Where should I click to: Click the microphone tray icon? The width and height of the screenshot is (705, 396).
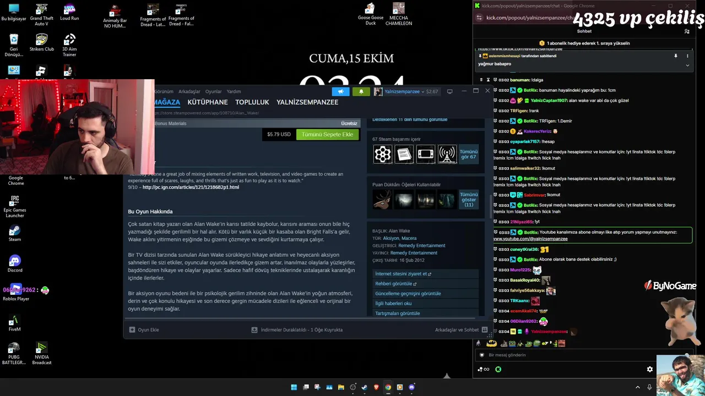(650, 387)
